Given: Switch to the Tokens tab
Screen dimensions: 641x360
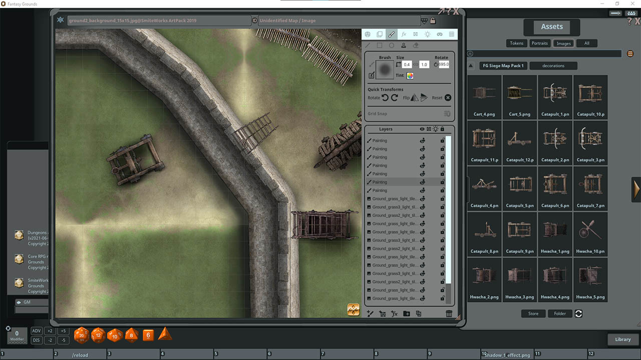Looking at the screenshot, I should tap(516, 43).
